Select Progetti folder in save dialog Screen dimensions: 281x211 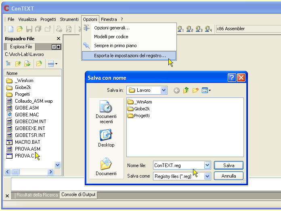point(138,116)
